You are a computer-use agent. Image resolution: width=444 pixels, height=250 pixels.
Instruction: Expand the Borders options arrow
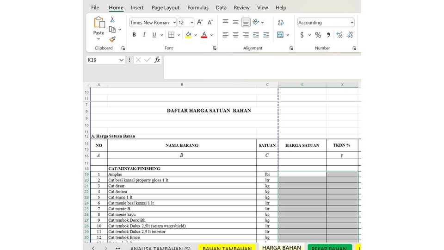[x=179, y=35]
